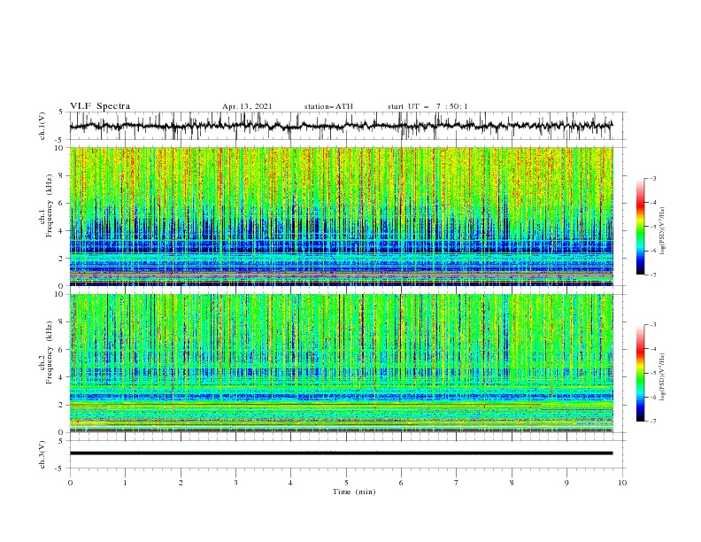Image resolution: width=701 pixels, height=542 pixels.
Task: Click tick label "7" on the Time axis
Action: [457, 483]
